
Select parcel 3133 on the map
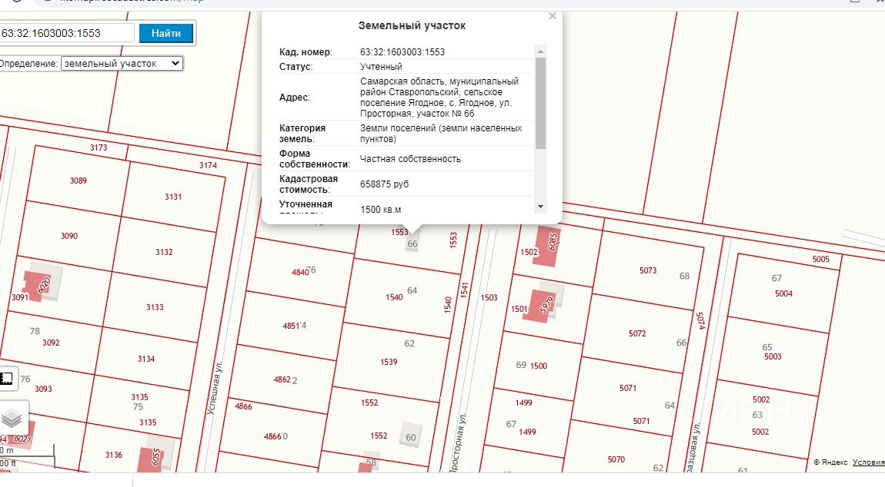click(155, 307)
